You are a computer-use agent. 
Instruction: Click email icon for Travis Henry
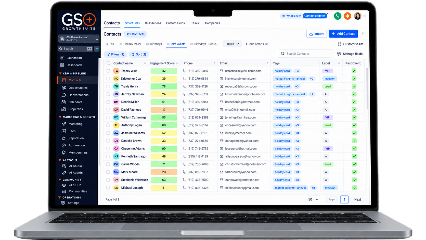(221, 86)
